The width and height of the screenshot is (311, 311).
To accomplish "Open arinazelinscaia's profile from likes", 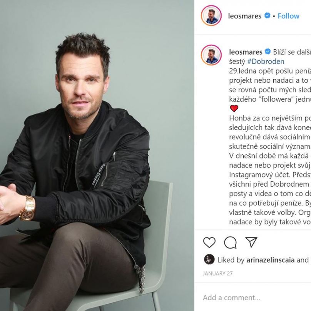I will click(271, 260).
